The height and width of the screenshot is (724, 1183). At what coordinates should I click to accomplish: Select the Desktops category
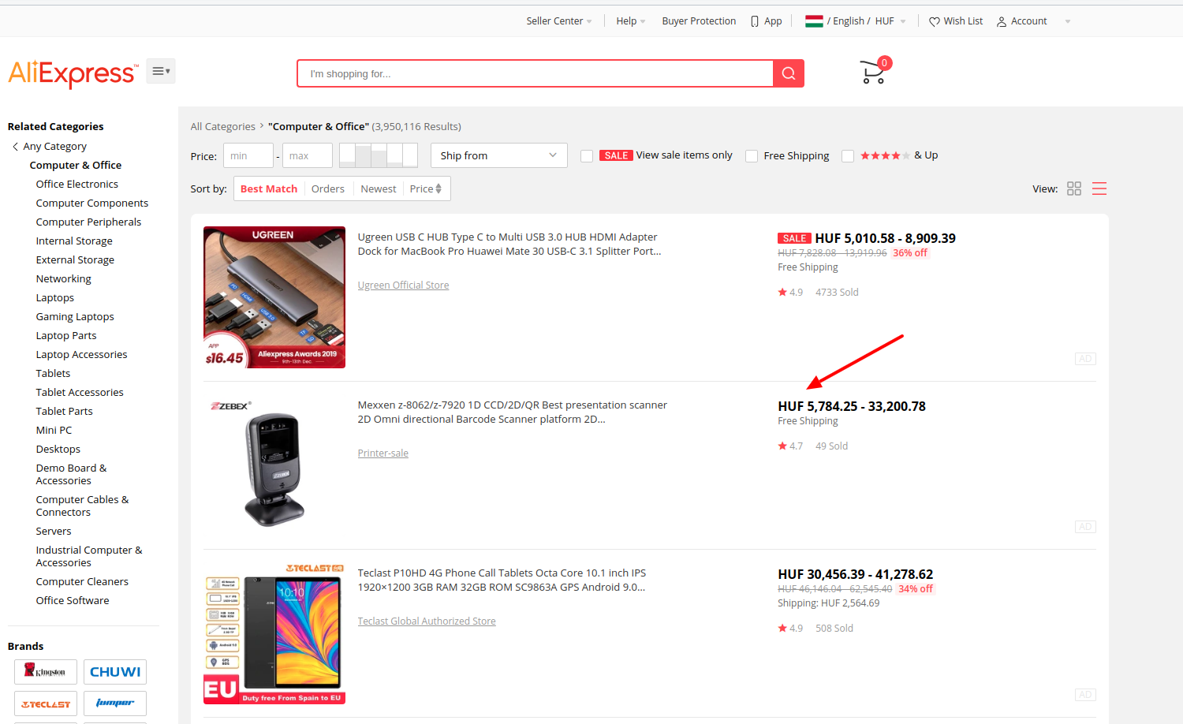click(58, 450)
